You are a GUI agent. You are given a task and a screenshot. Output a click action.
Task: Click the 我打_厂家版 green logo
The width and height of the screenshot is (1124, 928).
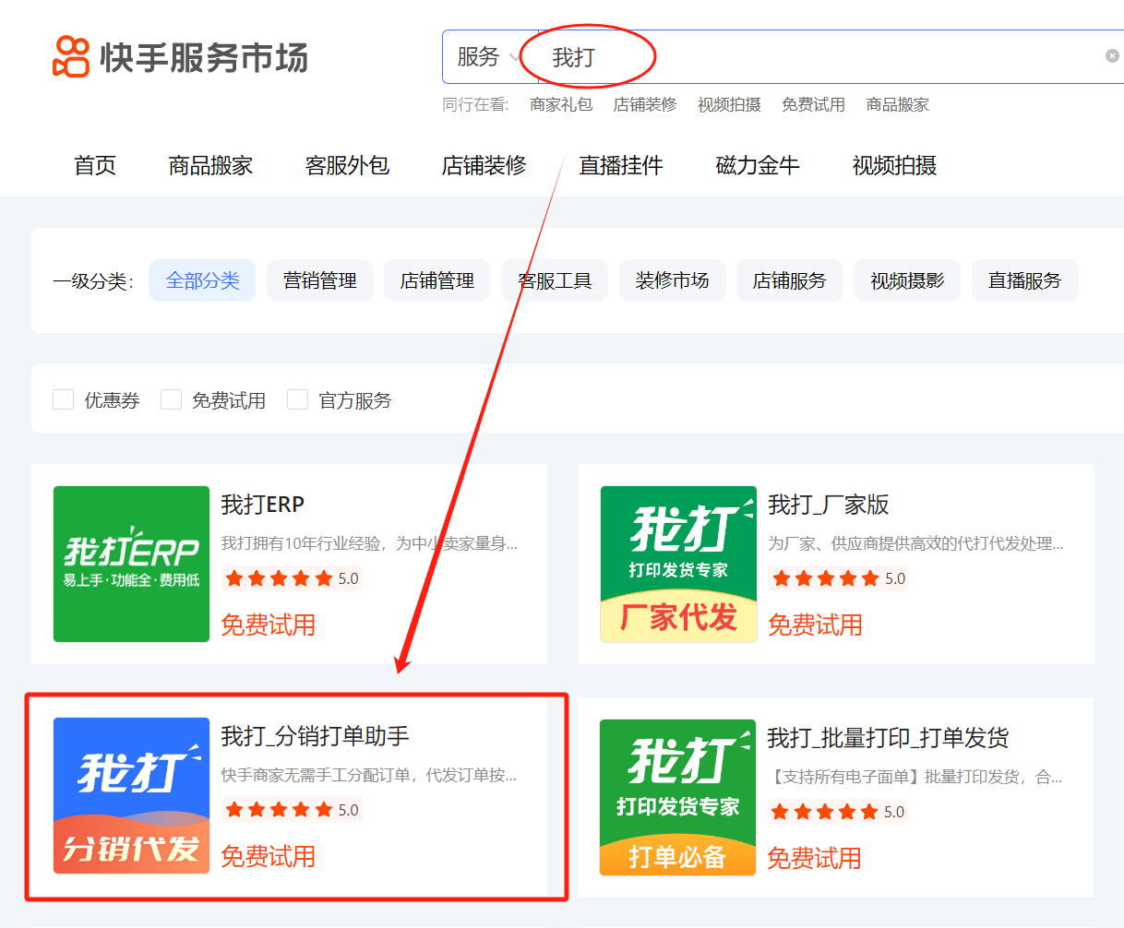[678, 564]
